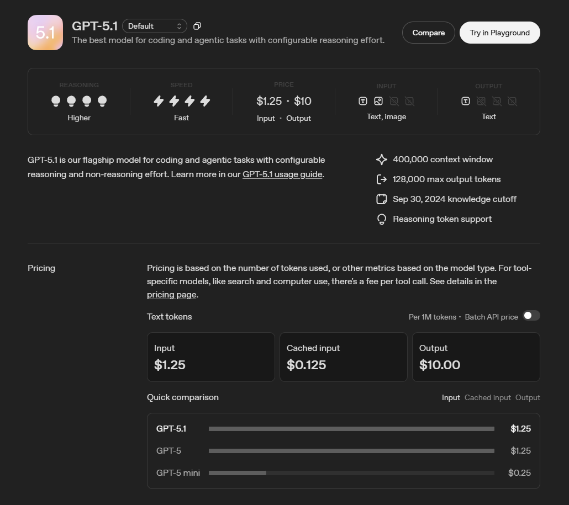
Task: Click the 'Text, image' input label
Action: pos(386,117)
